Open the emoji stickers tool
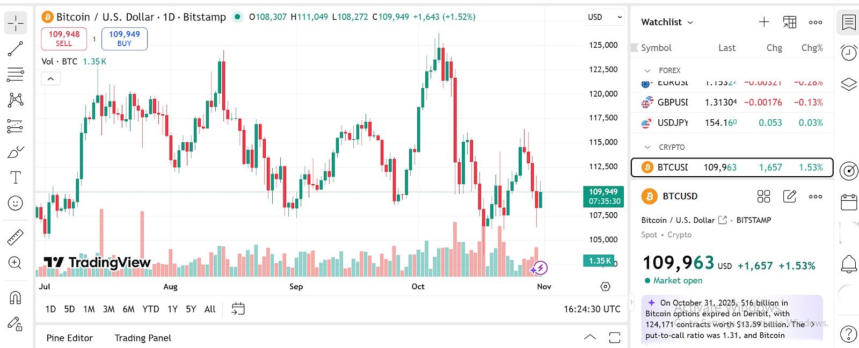Image resolution: width=859 pixels, height=348 pixels. coord(15,203)
